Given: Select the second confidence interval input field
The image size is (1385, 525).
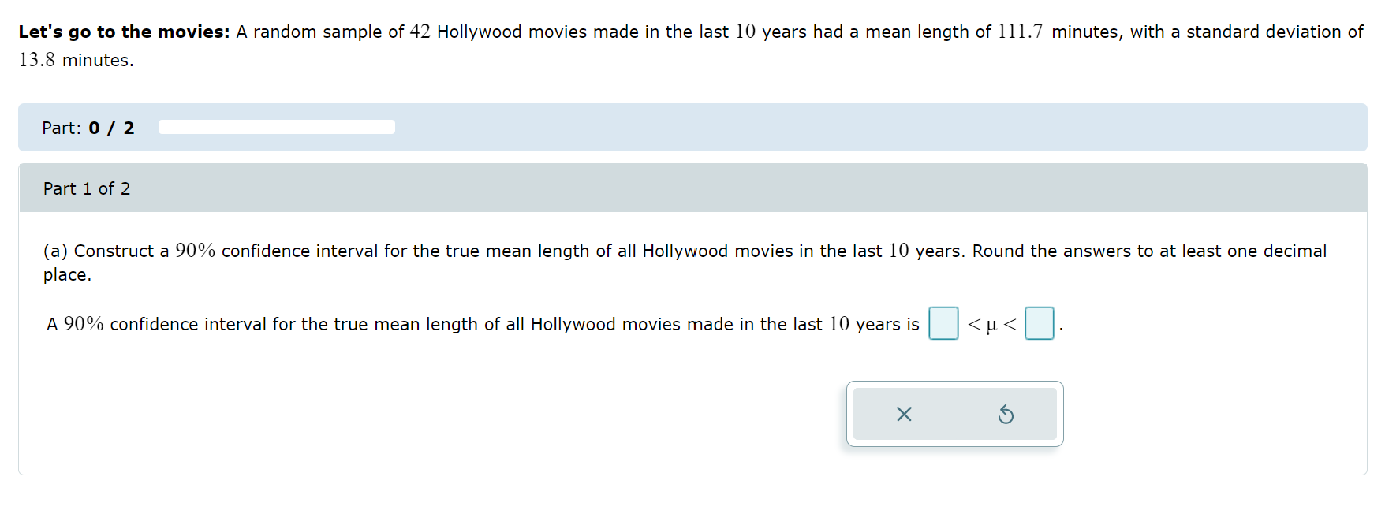Looking at the screenshot, I should 1040,324.
